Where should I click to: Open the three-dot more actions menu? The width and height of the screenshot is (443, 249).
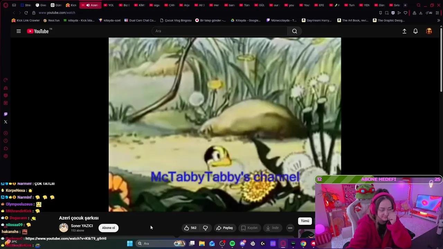[290, 228]
